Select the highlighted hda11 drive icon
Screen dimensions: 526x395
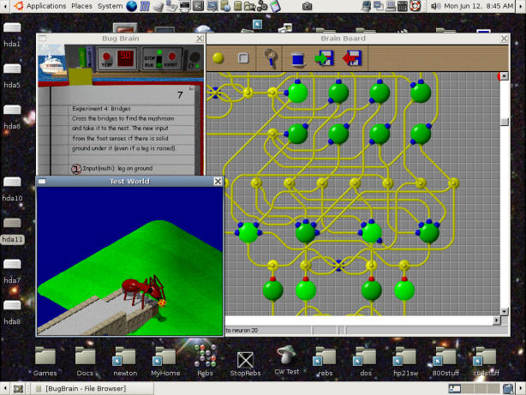pos(12,230)
